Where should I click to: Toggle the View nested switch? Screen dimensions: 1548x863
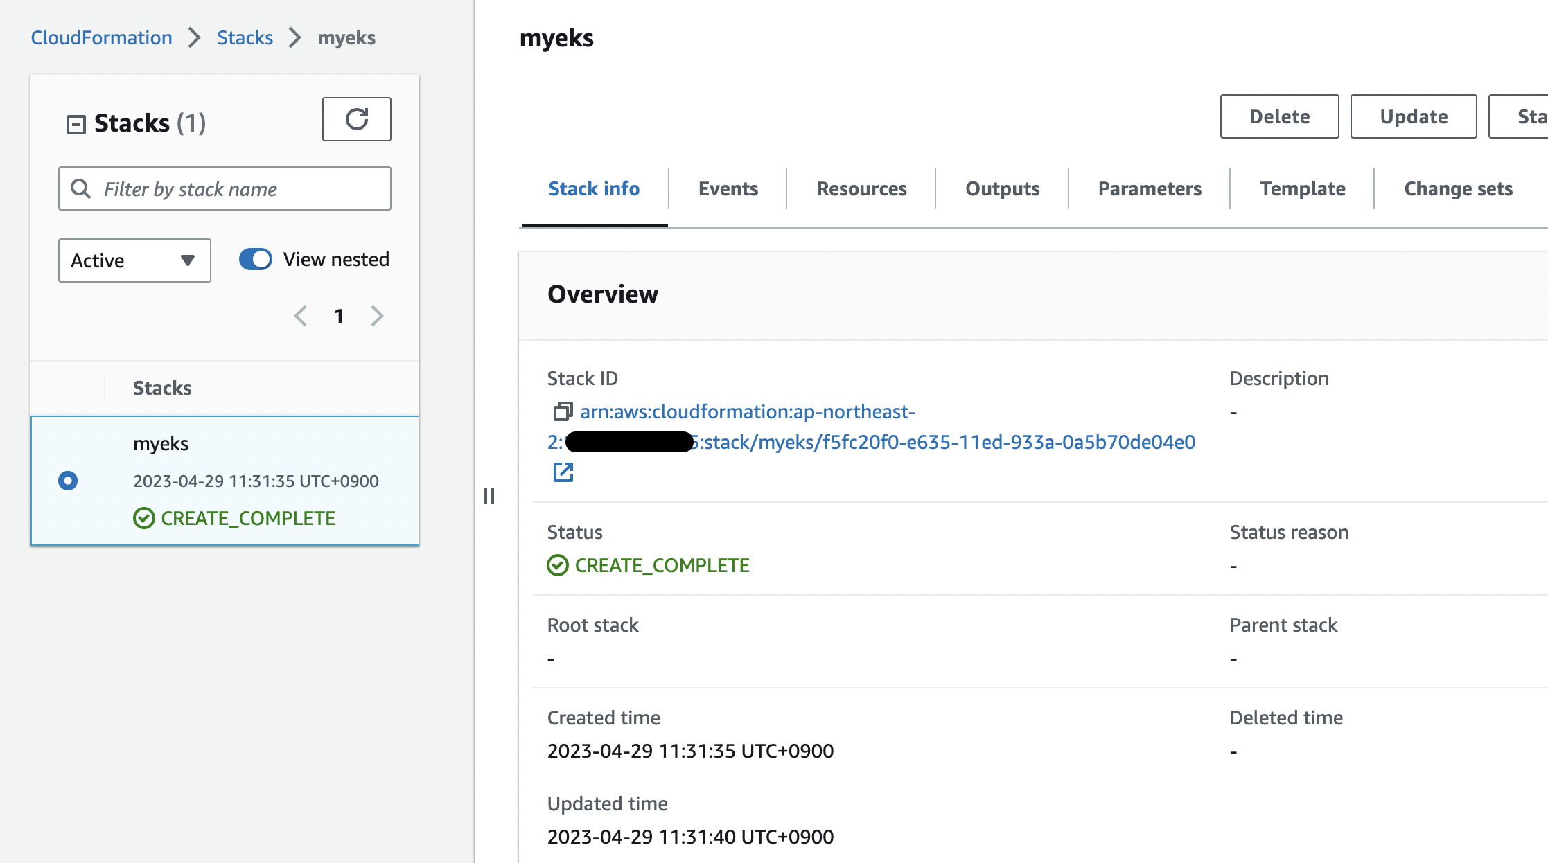point(256,259)
